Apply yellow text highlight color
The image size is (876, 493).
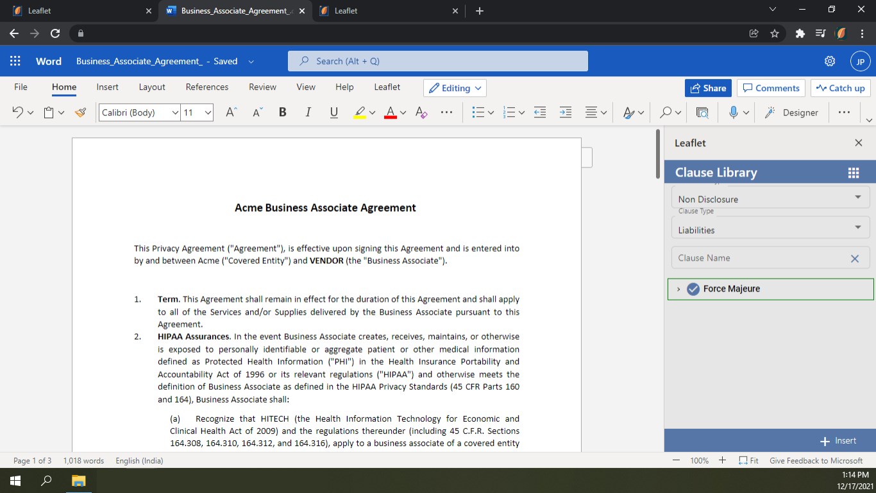(x=360, y=112)
